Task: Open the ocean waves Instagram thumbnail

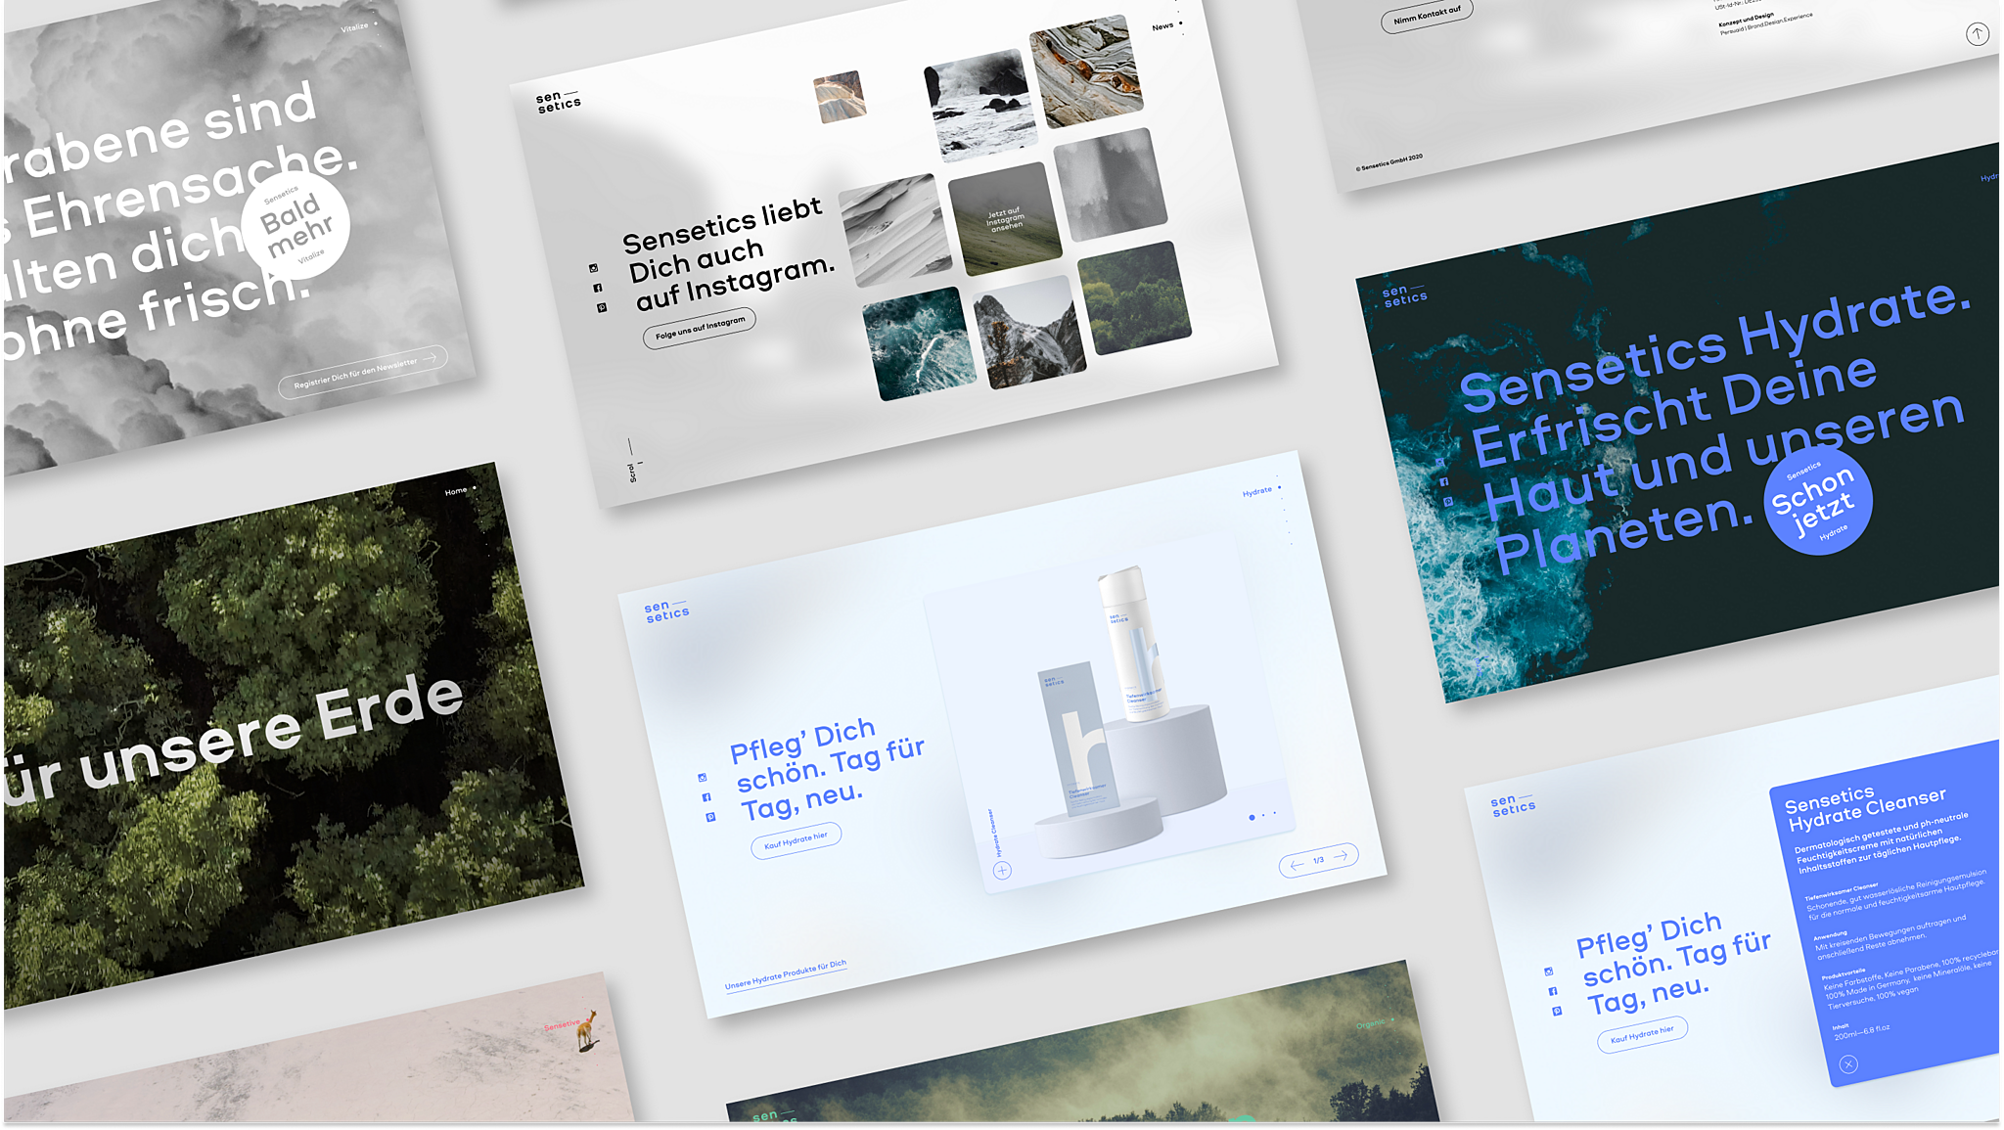Action: click(x=920, y=344)
